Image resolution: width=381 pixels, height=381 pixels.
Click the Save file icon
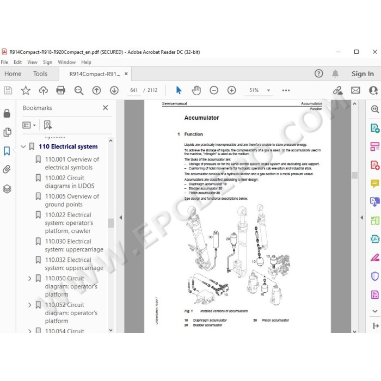[8, 90]
